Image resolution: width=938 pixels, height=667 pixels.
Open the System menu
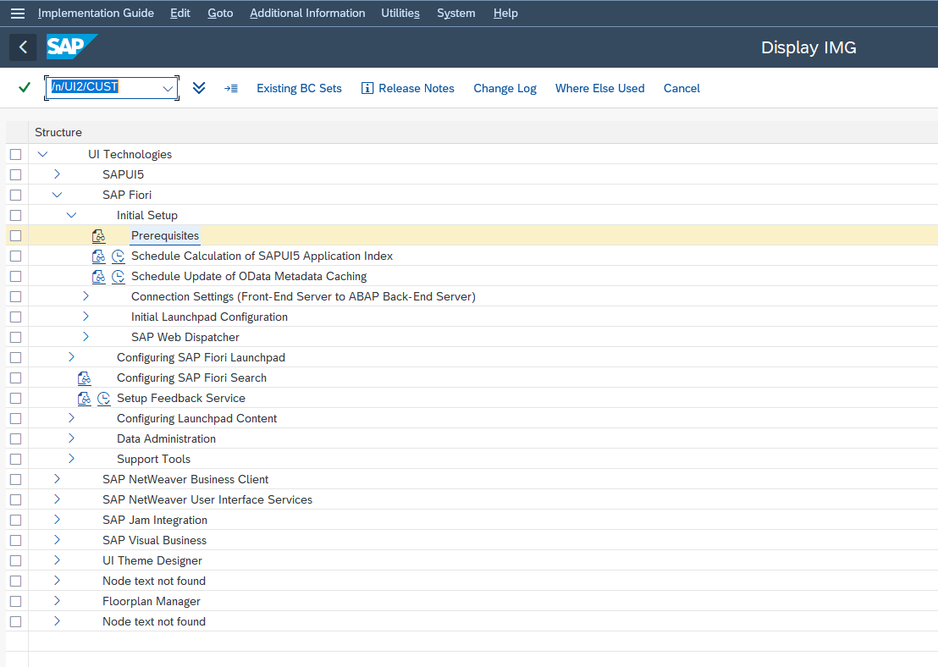pos(455,14)
